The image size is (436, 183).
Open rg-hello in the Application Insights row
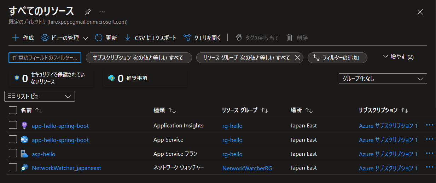(x=232, y=126)
